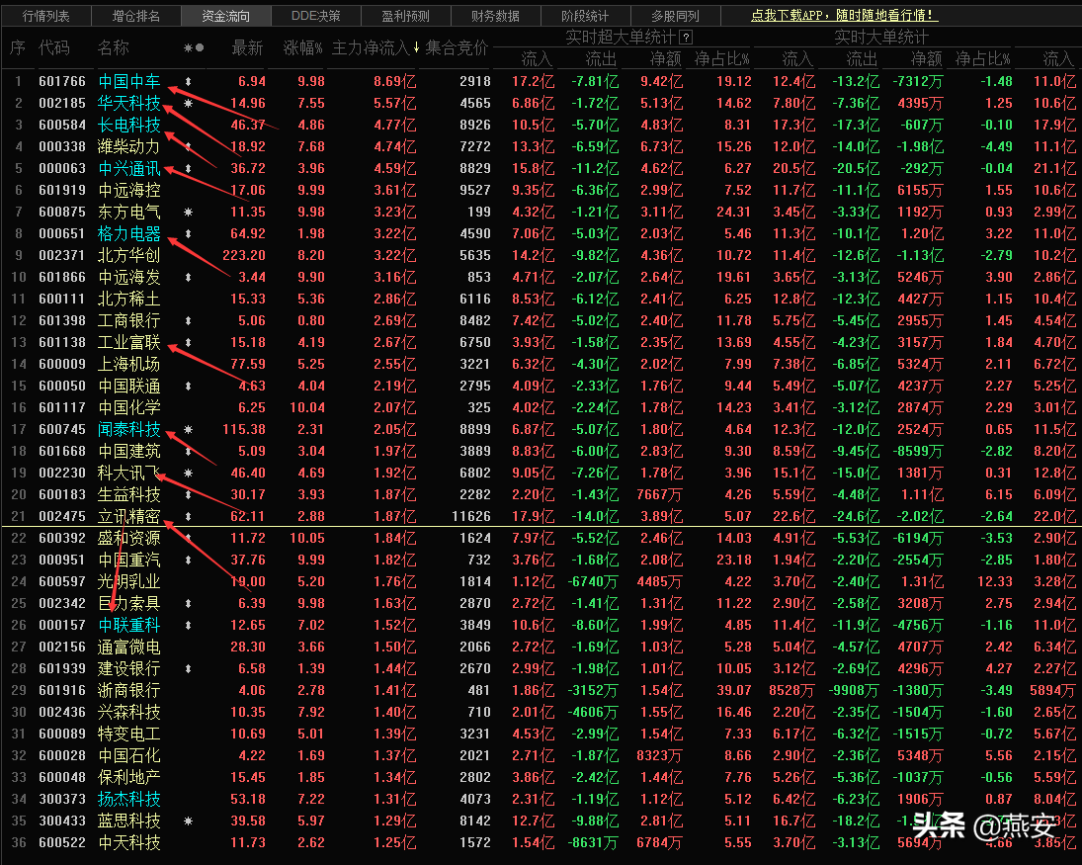Image resolution: width=1082 pixels, height=865 pixels.
Task: Click the sort arrow on 主力净流入 header
Action: click(416, 47)
